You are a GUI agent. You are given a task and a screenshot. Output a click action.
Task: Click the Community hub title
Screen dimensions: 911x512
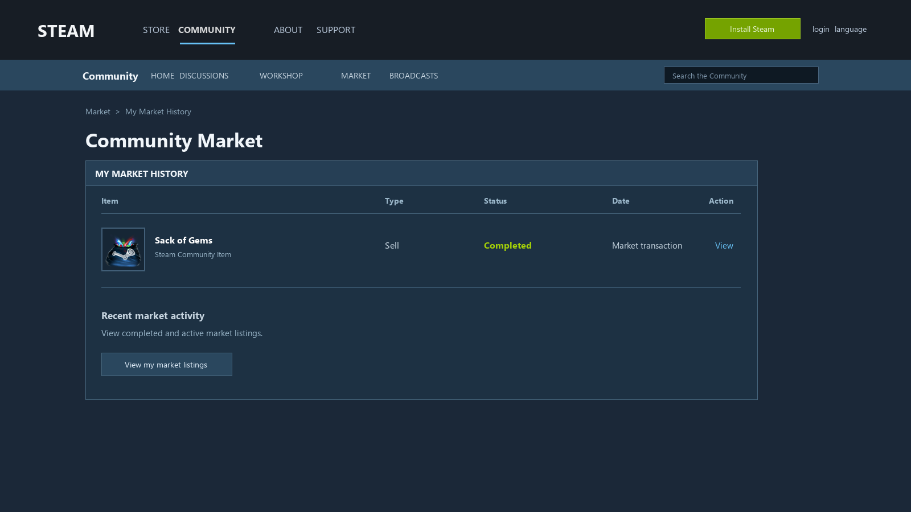pos(110,76)
